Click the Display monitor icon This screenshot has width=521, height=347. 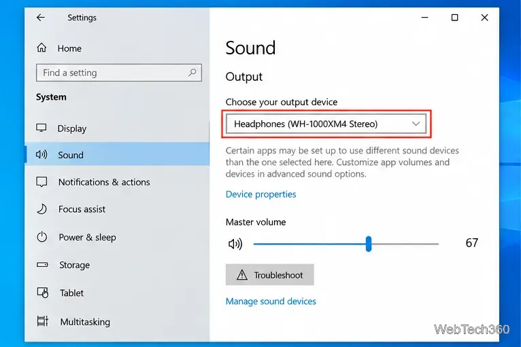pos(41,128)
